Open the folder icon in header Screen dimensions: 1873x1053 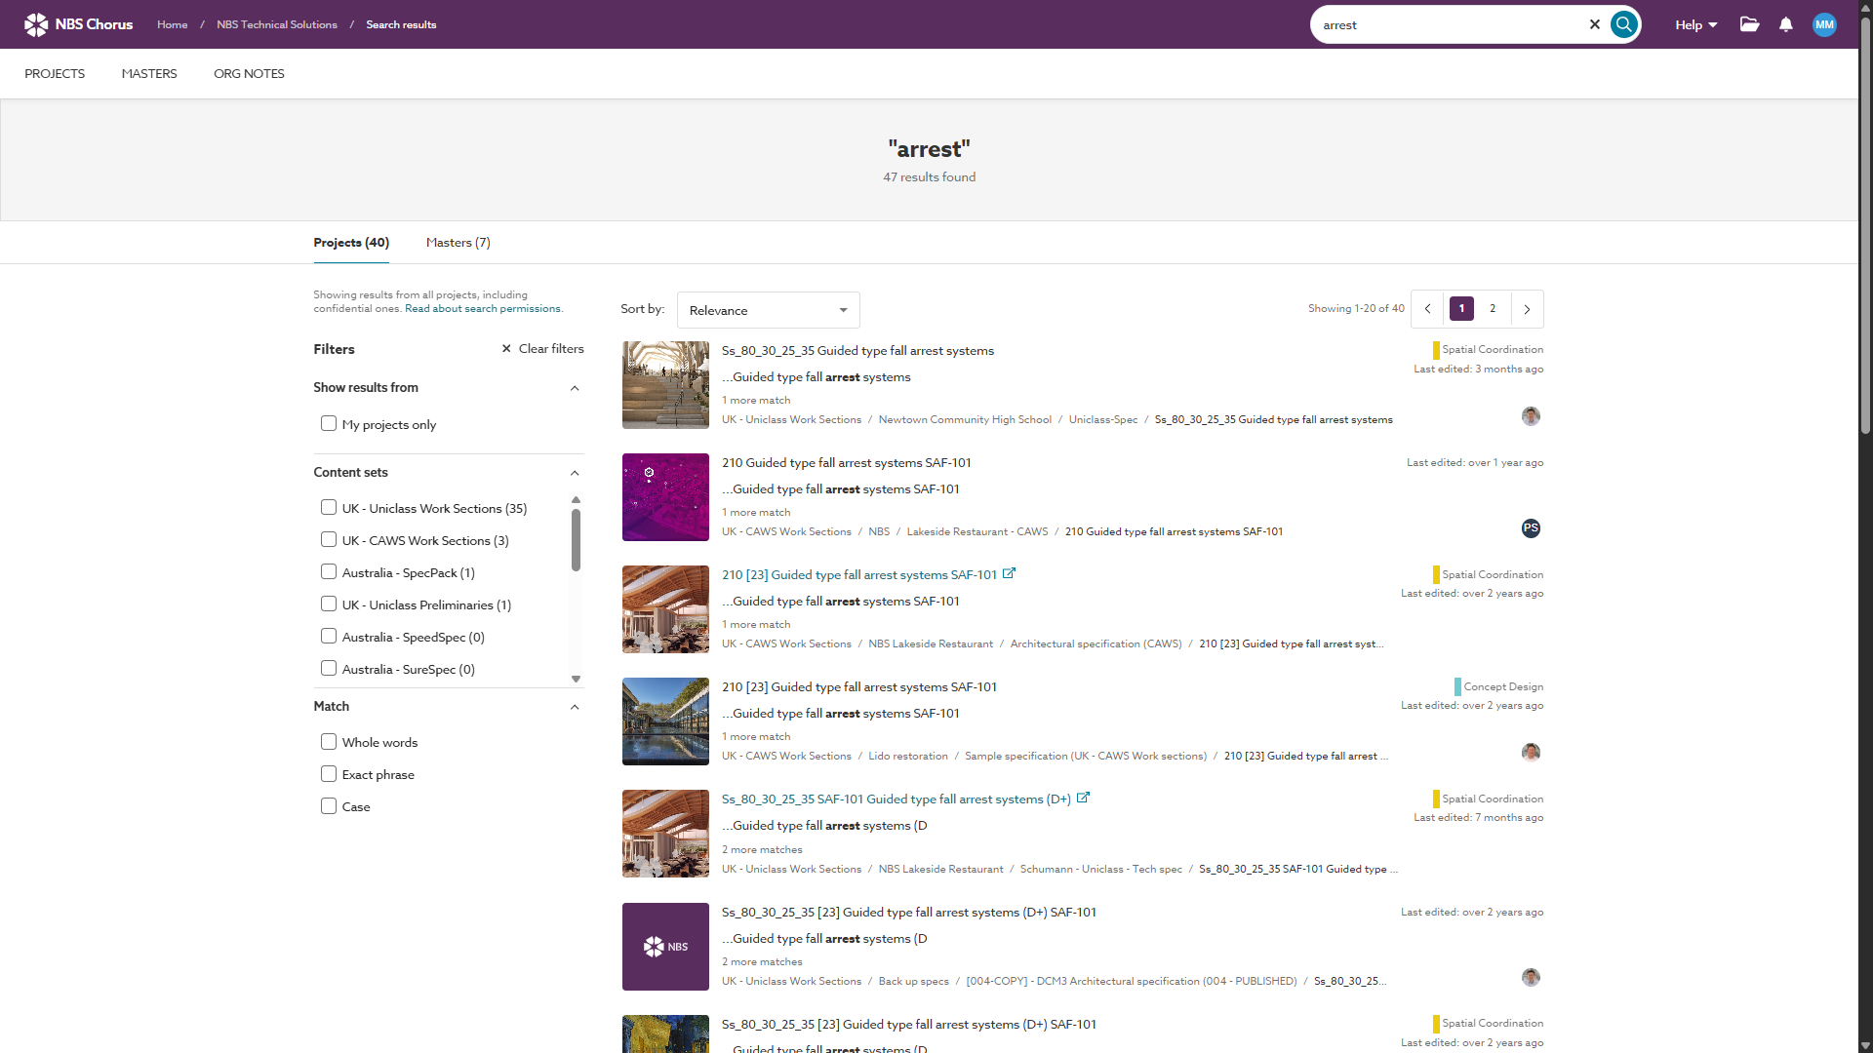[1749, 24]
